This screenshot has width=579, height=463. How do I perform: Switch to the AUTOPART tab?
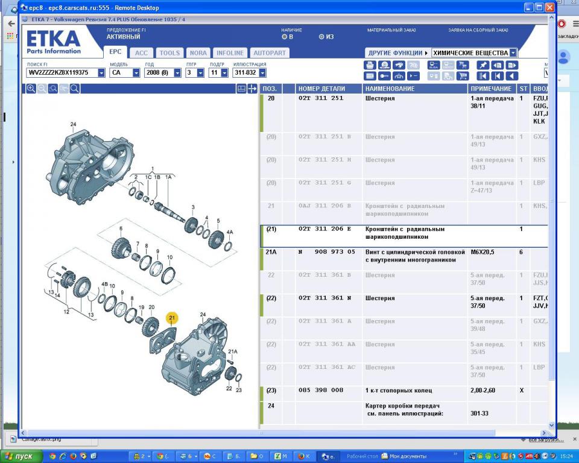click(x=270, y=53)
